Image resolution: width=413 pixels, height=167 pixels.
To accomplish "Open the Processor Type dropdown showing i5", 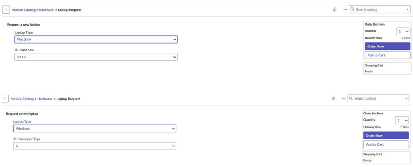I will tap(95, 146).
